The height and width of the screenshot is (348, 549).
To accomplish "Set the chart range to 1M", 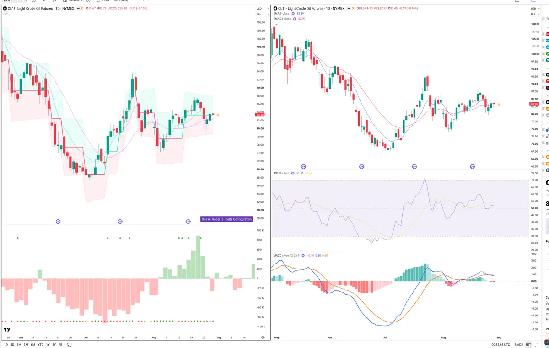I will 19,345.
